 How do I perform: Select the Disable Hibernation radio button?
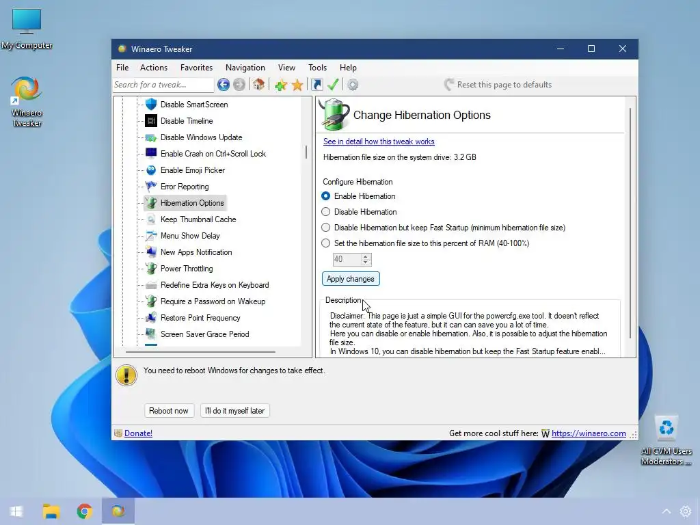tap(326, 212)
